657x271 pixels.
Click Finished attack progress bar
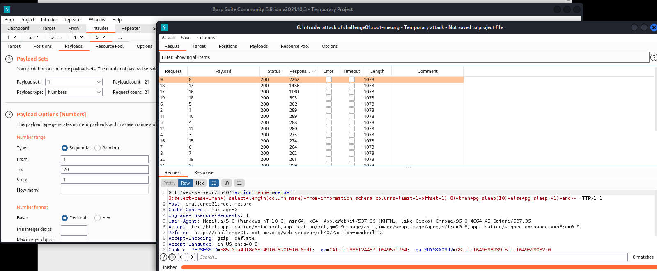pos(419,267)
